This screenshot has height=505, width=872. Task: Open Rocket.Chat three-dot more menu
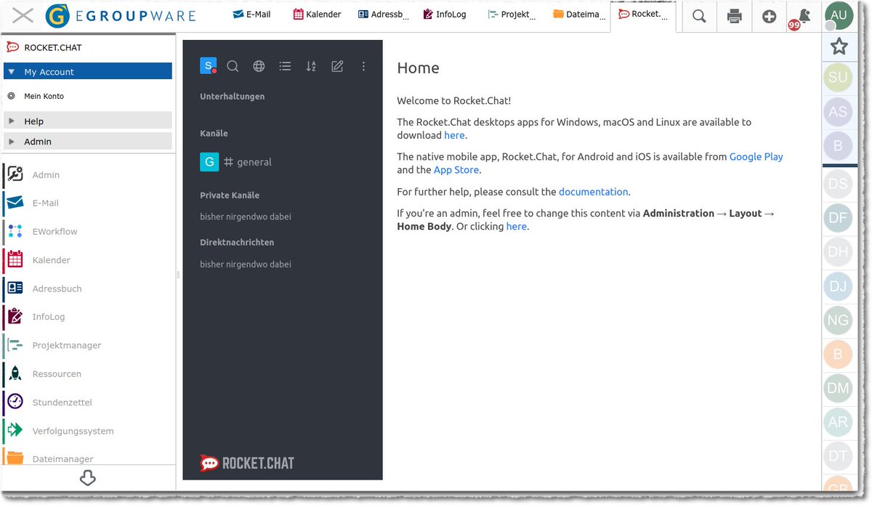(363, 66)
